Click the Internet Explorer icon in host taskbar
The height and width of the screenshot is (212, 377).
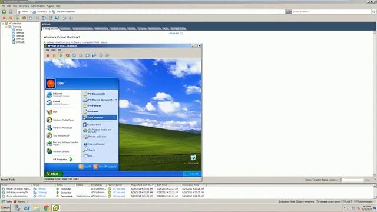click(27, 208)
